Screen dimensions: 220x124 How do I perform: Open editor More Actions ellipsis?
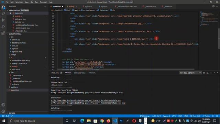click(x=217, y=6)
